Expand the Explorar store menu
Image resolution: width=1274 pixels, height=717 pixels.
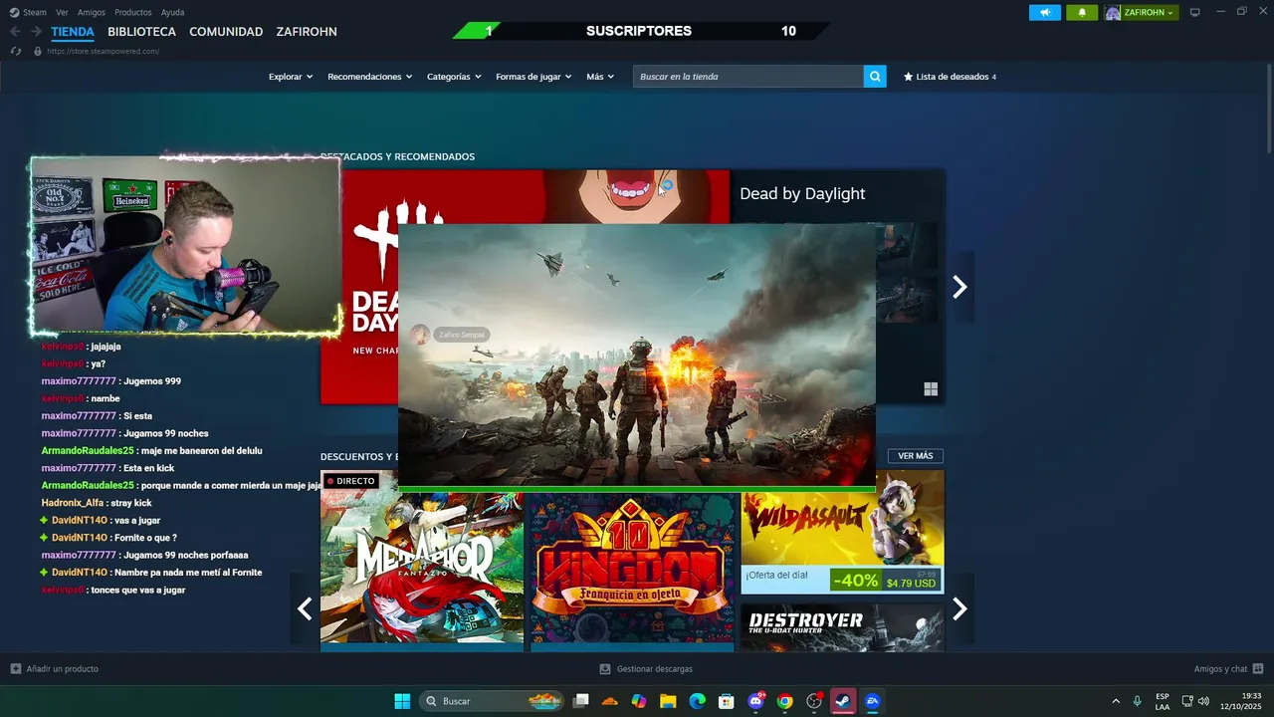tap(291, 77)
